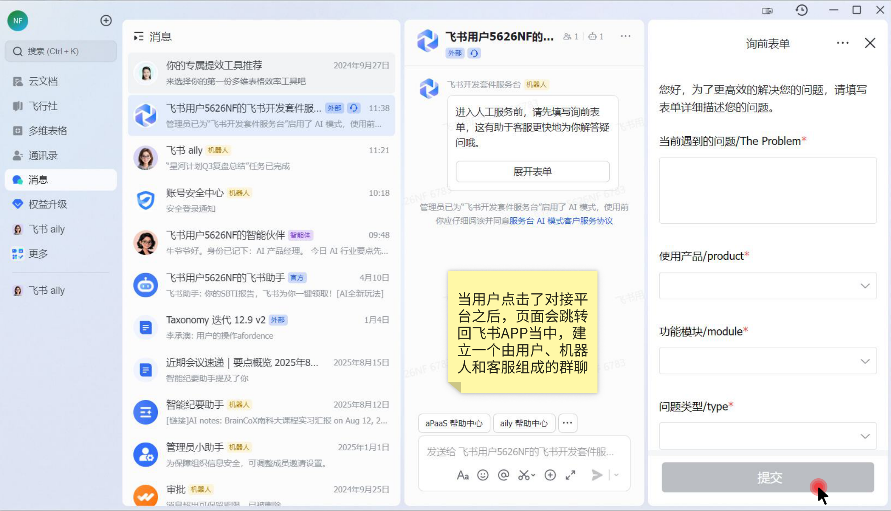Open the 飞书 aily chat at 11:21

point(261,158)
